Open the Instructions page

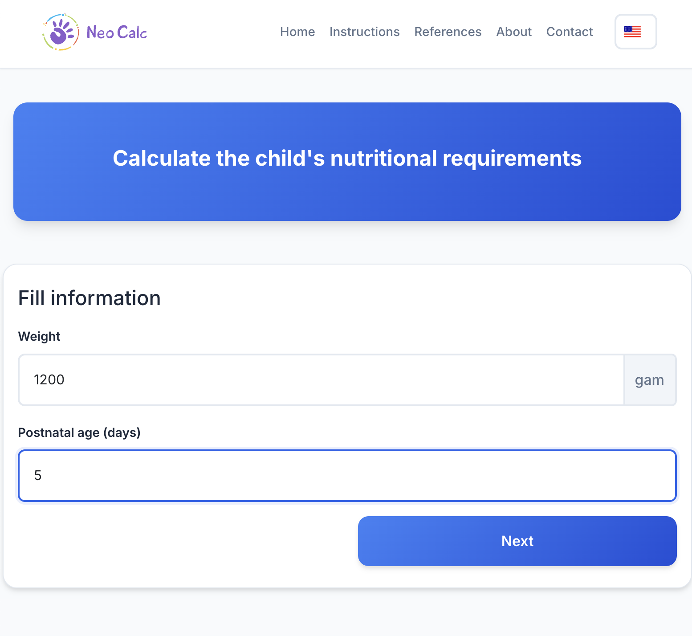click(x=364, y=32)
